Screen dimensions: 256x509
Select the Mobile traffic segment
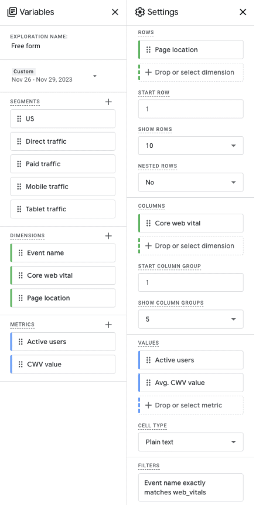click(63, 187)
